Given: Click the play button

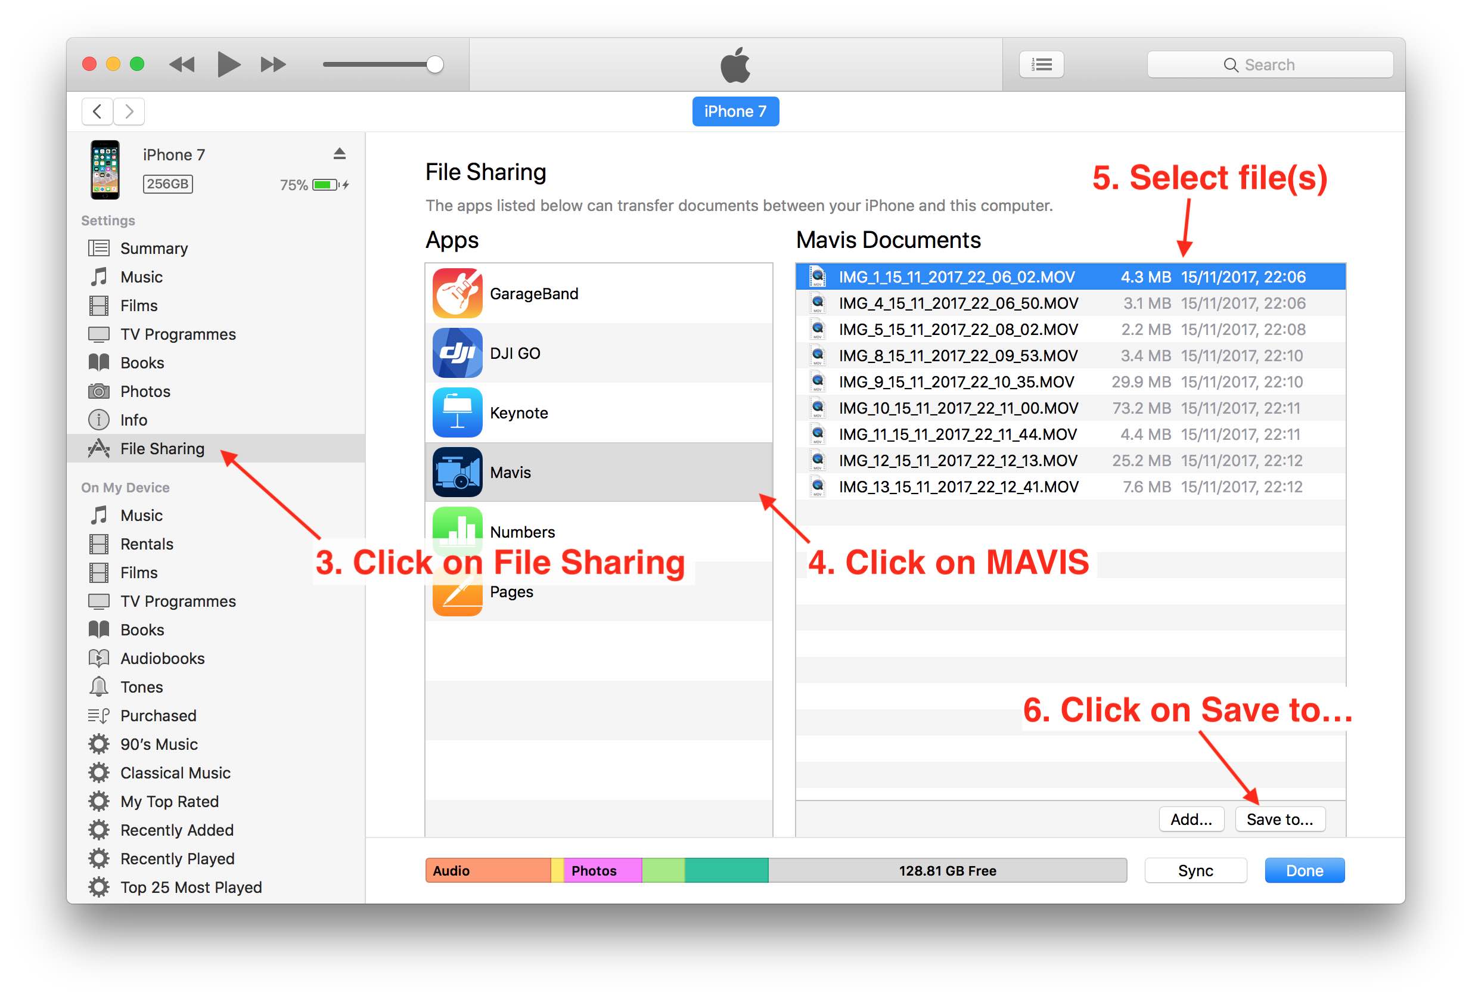Looking at the screenshot, I should tap(228, 64).
